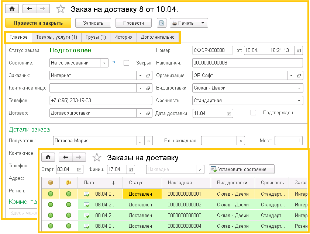The height and width of the screenshot is (234, 310).
Task: Click the document preview icon next to Провести
Action: coord(161,22)
